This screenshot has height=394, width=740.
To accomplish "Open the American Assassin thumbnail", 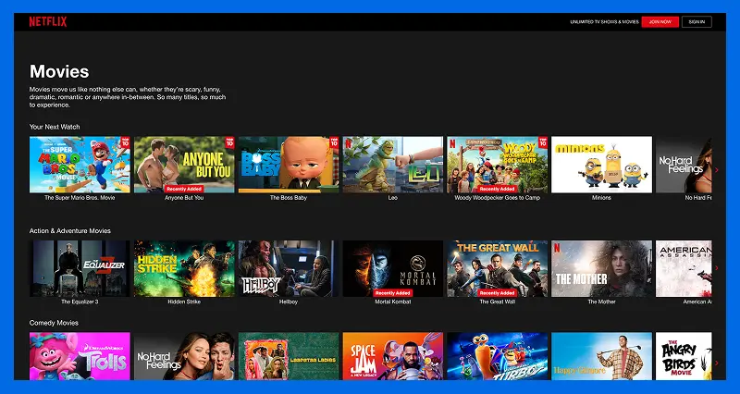I will pyautogui.click(x=684, y=268).
